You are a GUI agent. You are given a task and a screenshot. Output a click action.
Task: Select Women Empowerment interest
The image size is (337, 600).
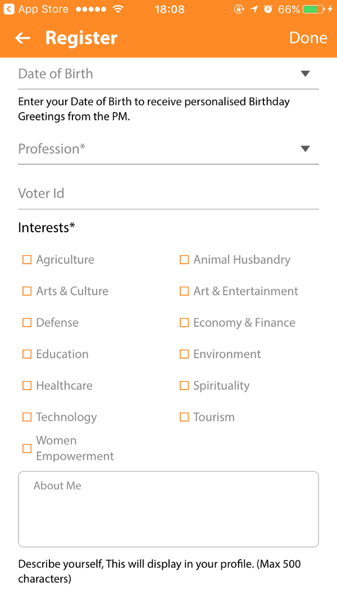pyautogui.click(x=26, y=448)
